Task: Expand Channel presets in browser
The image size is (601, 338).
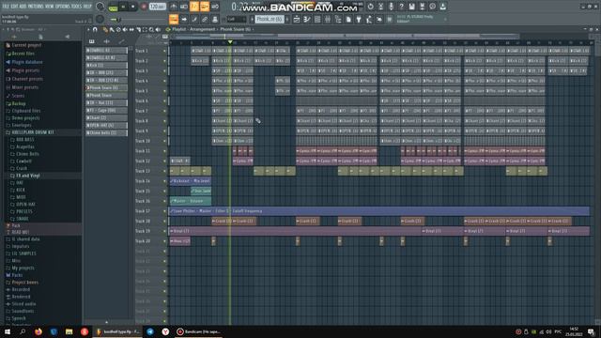Action: point(27,79)
